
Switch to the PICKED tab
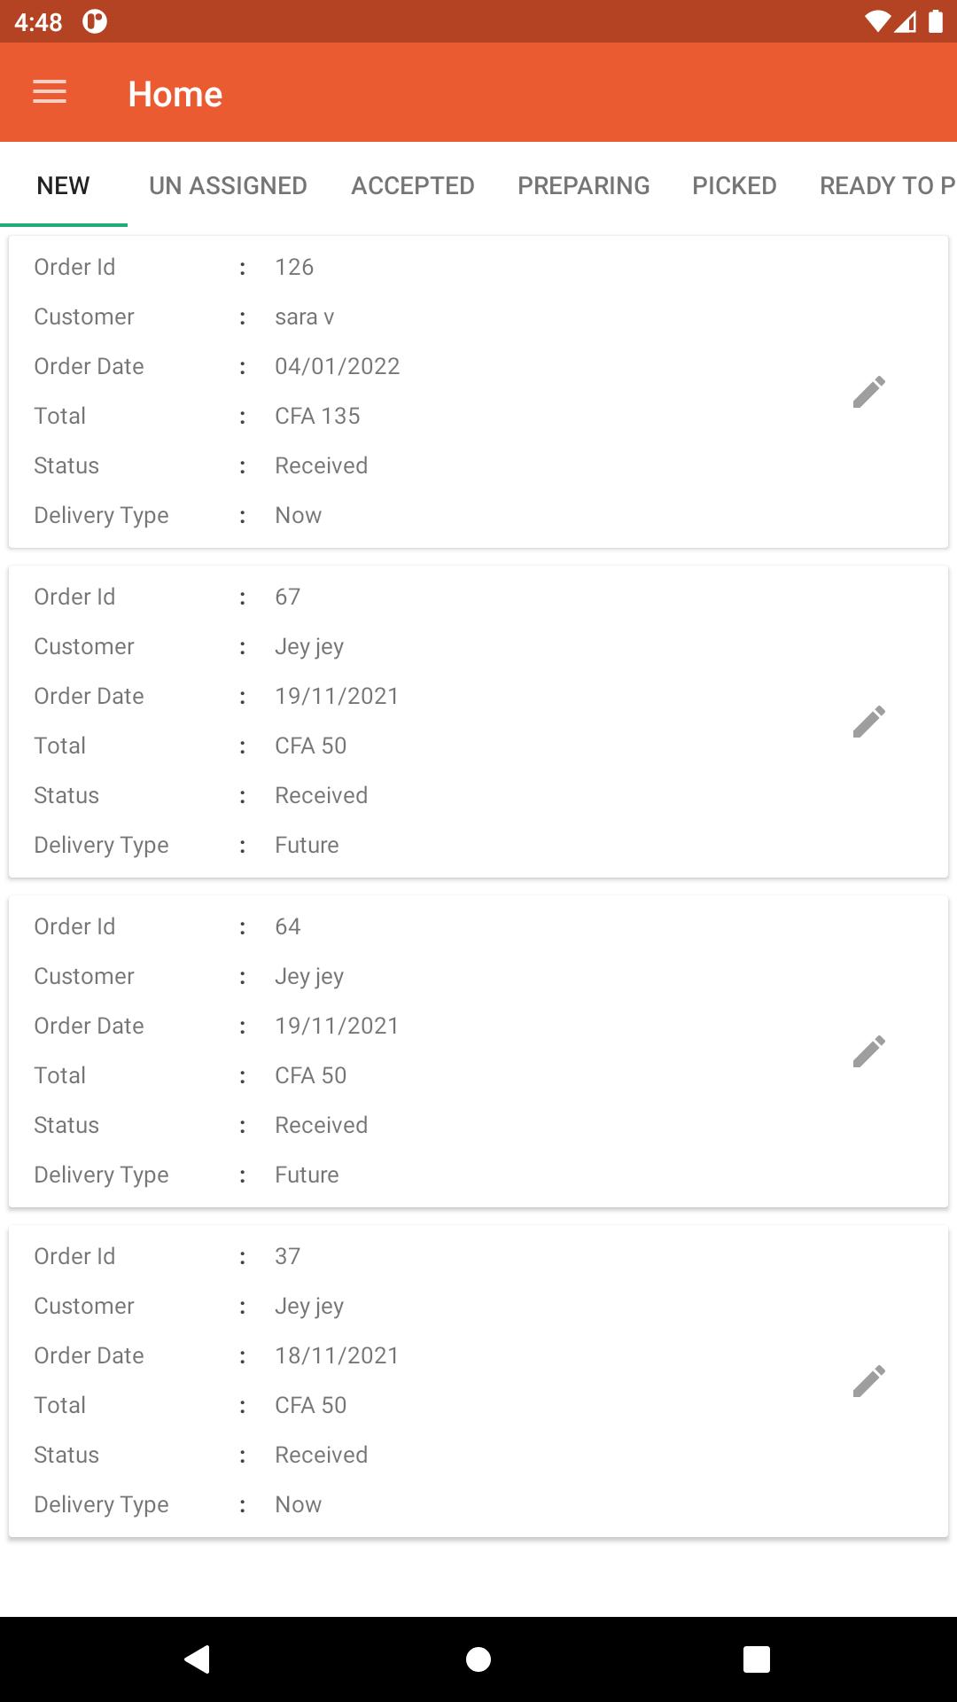pyautogui.click(x=735, y=185)
